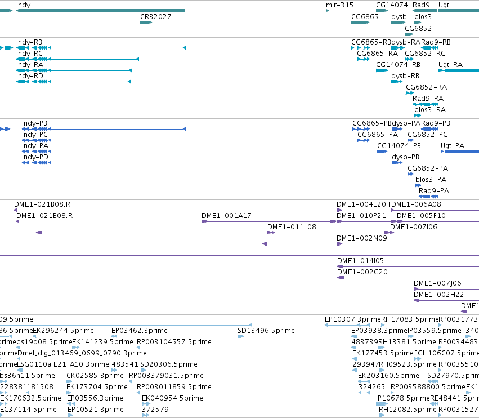The image size is (479, 418).
Task: Click the EP10307.3prime EST label
Action: (353, 319)
